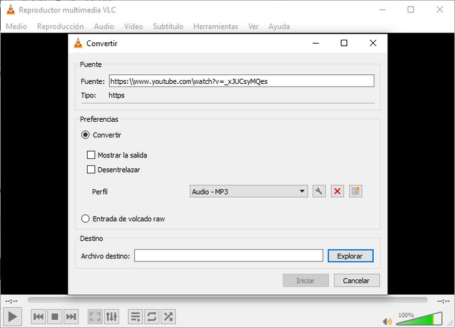This screenshot has height=328, width=455.
Task: Toggle fullscreen video mode icon
Action: (x=95, y=316)
